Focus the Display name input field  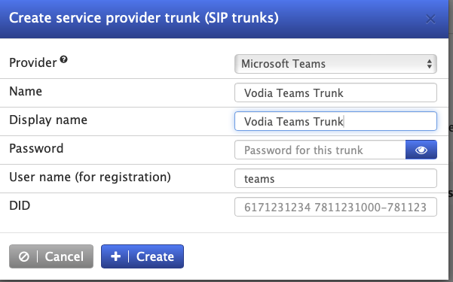tap(335, 121)
